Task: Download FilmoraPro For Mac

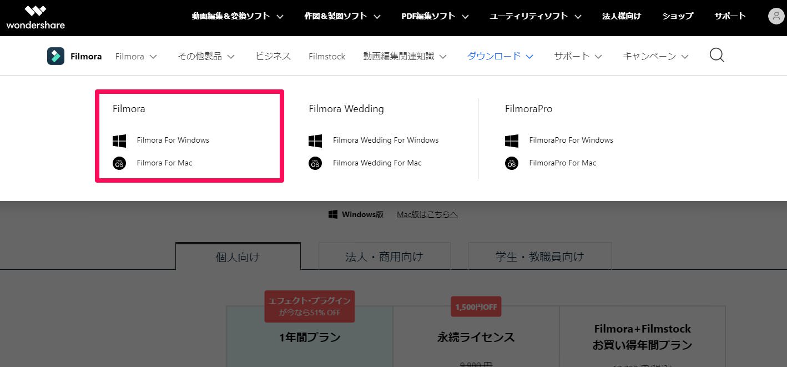Action: [x=563, y=163]
